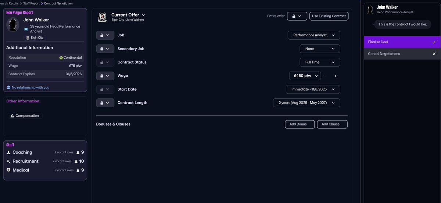Toggle the lock for Start Date row
441x203 pixels.
tap(105, 89)
